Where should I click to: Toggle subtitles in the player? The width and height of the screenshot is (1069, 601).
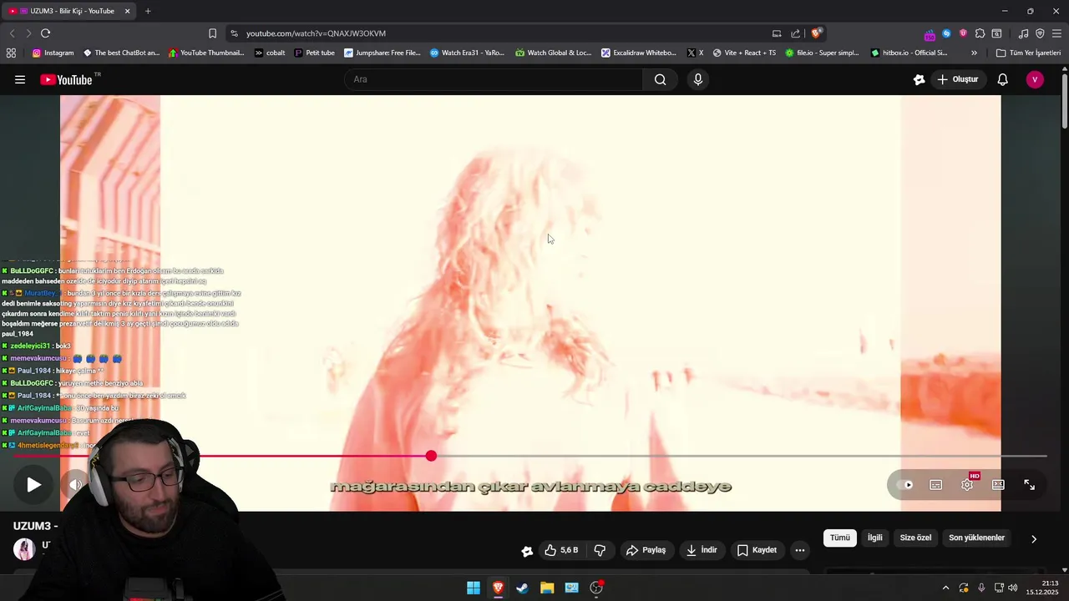[936, 485]
